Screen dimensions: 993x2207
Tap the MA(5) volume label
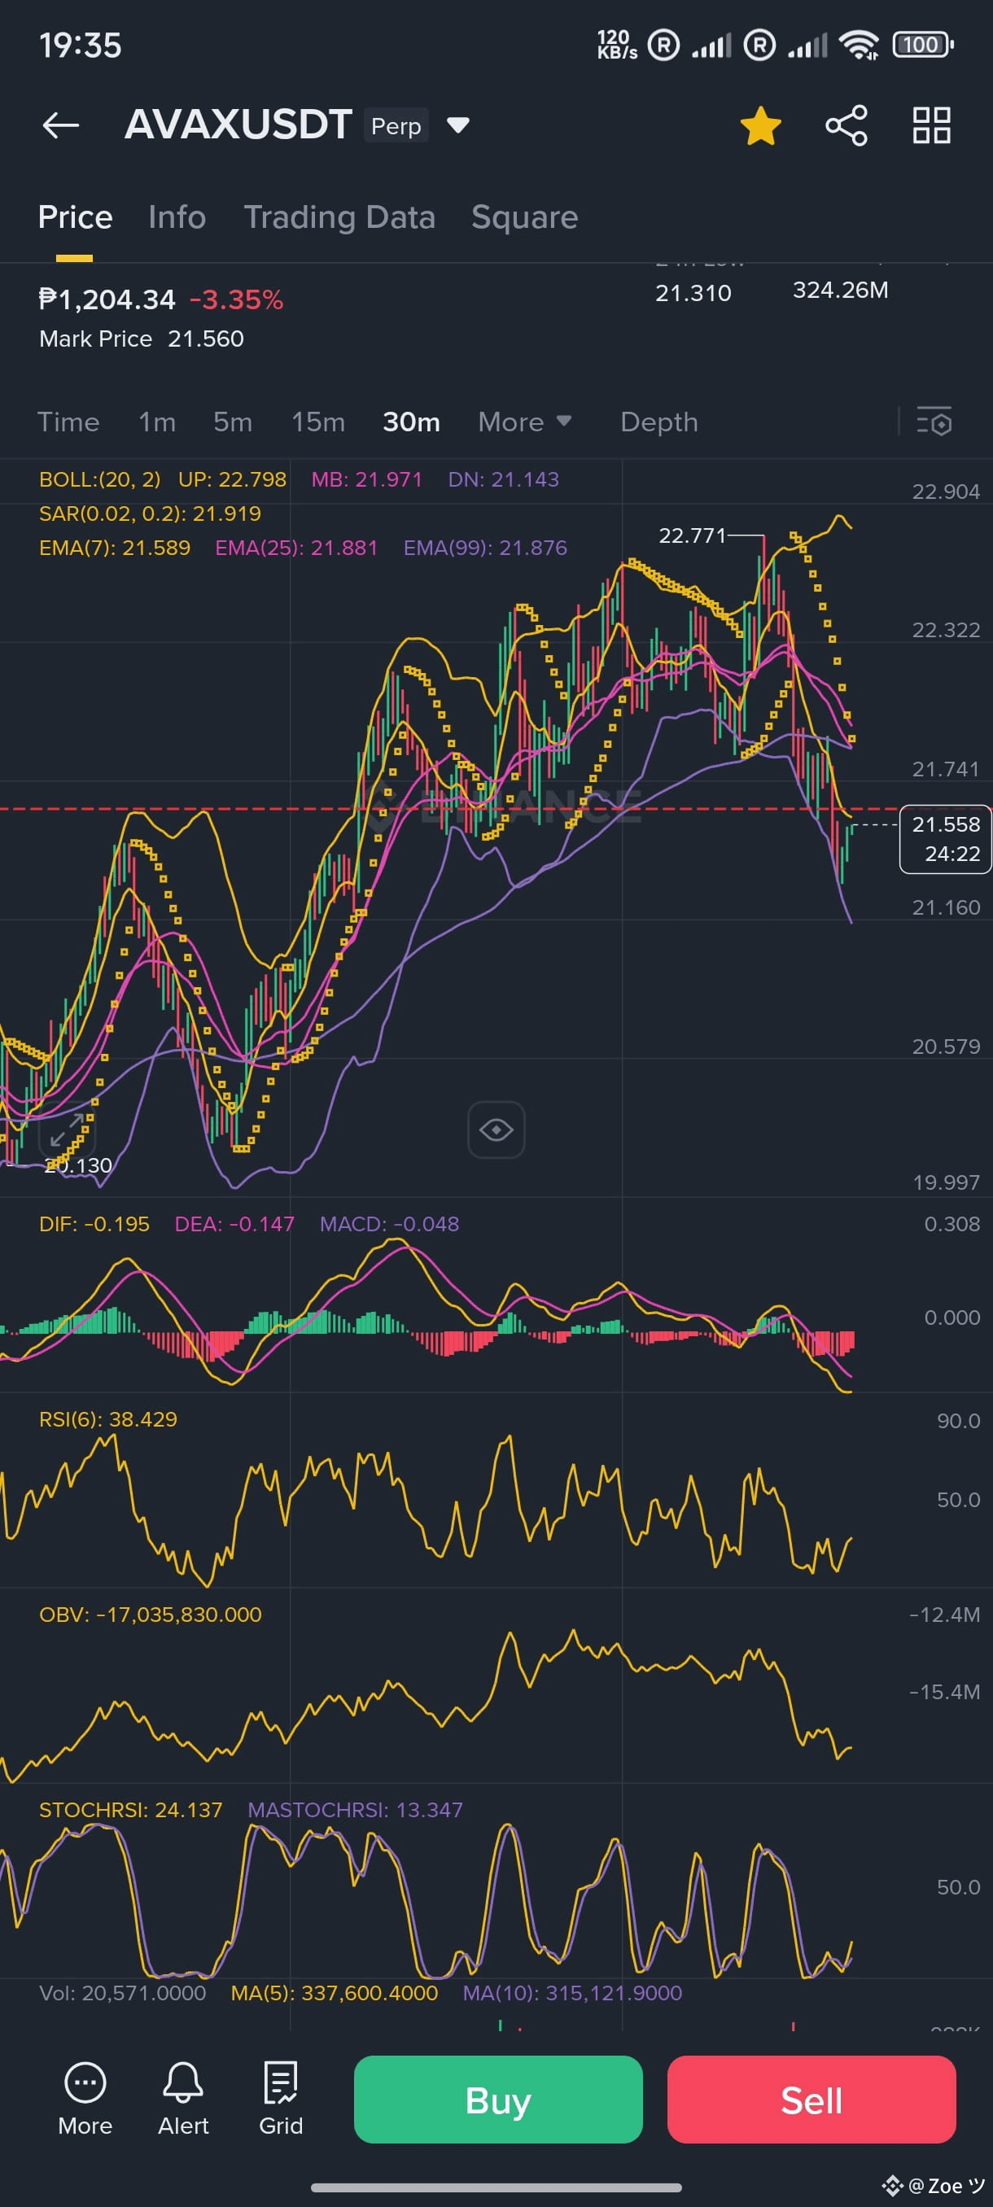point(335,1993)
